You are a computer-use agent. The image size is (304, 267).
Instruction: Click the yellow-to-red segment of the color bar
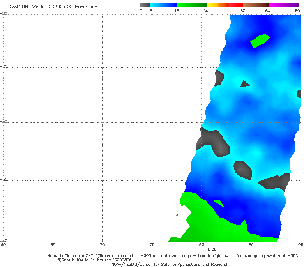(225, 5)
